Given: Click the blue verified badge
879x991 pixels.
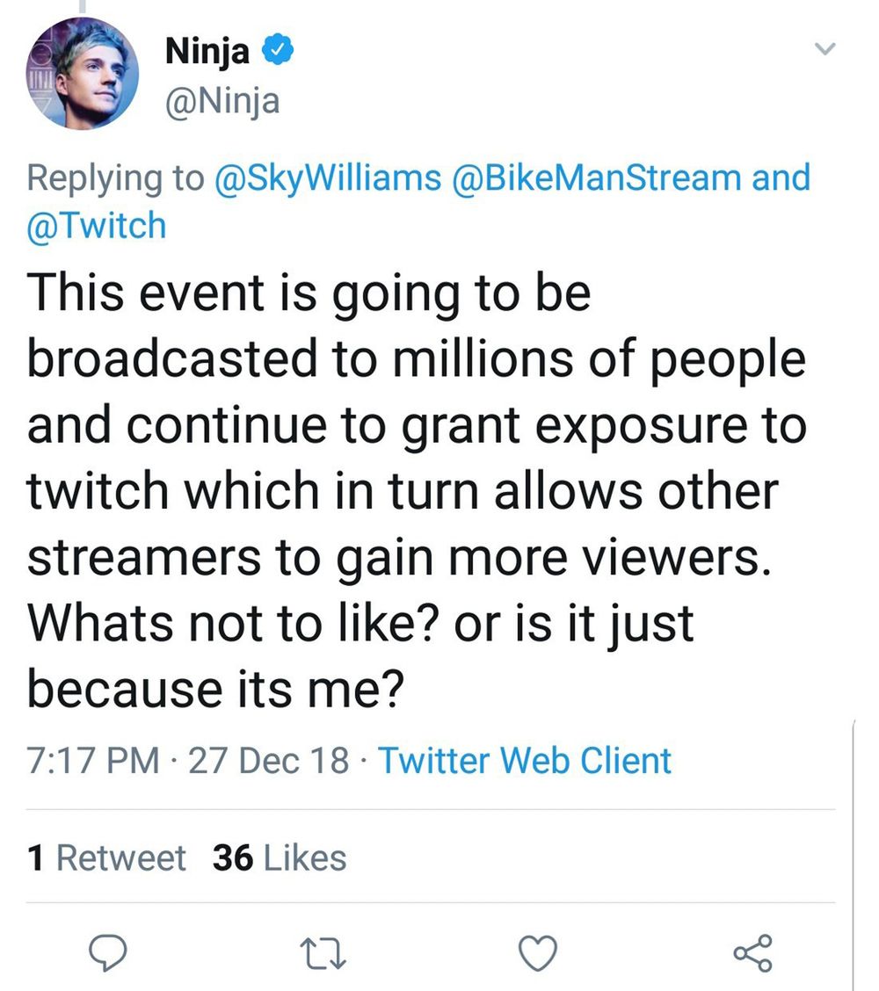Looking at the screenshot, I should pyautogui.click(x=278, y=51).
